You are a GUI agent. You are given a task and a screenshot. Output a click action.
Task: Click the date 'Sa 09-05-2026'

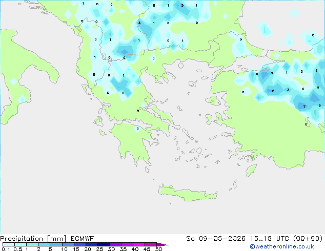216,239
